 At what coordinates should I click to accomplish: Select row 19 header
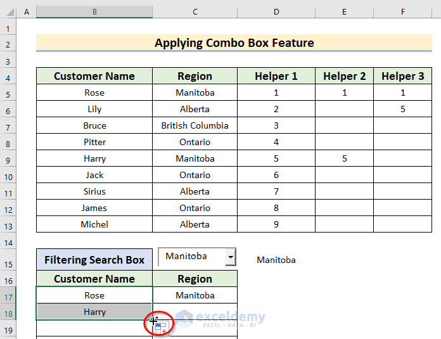(8, 329)
